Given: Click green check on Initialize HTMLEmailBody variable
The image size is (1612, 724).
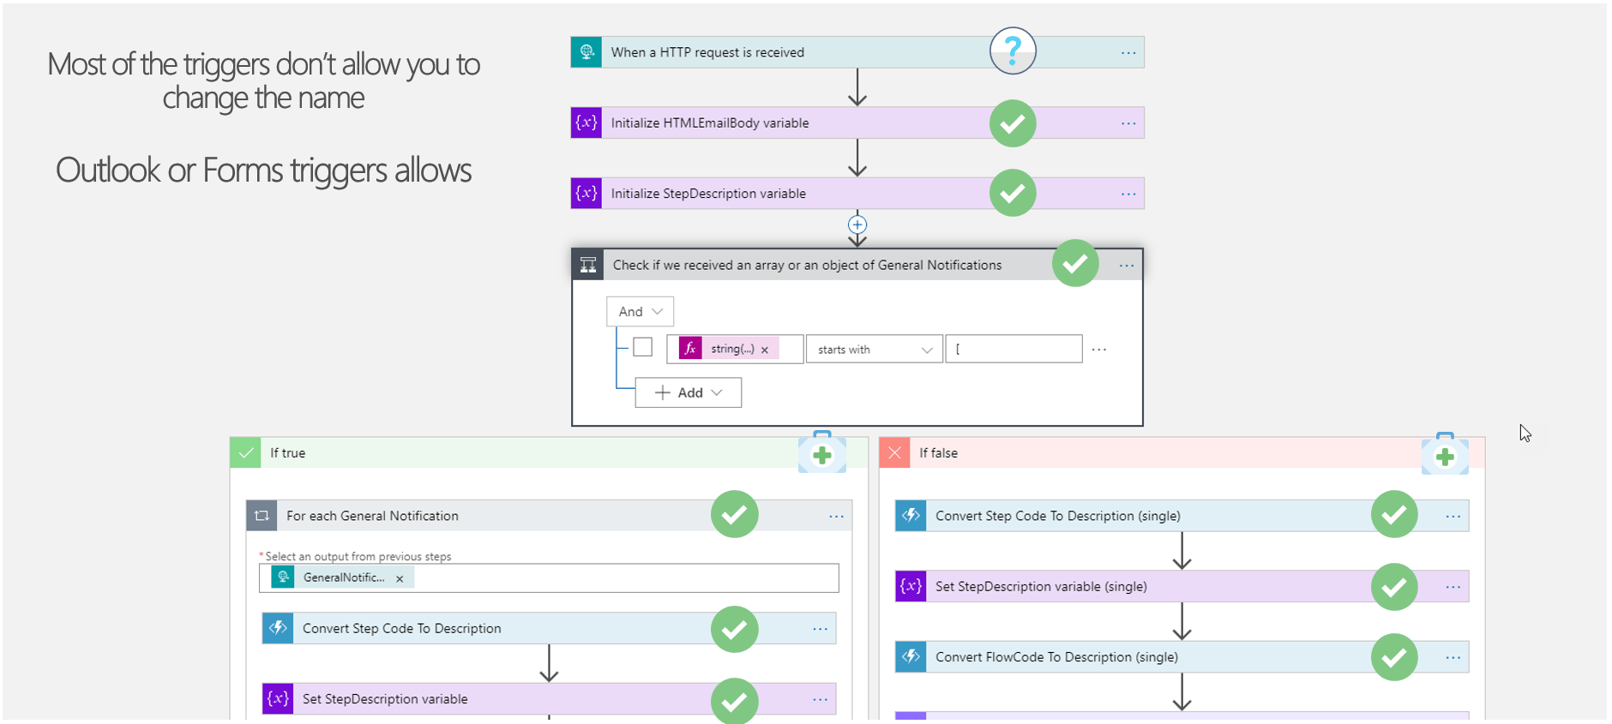Looking at the screenshot, I should (1013, 123).
